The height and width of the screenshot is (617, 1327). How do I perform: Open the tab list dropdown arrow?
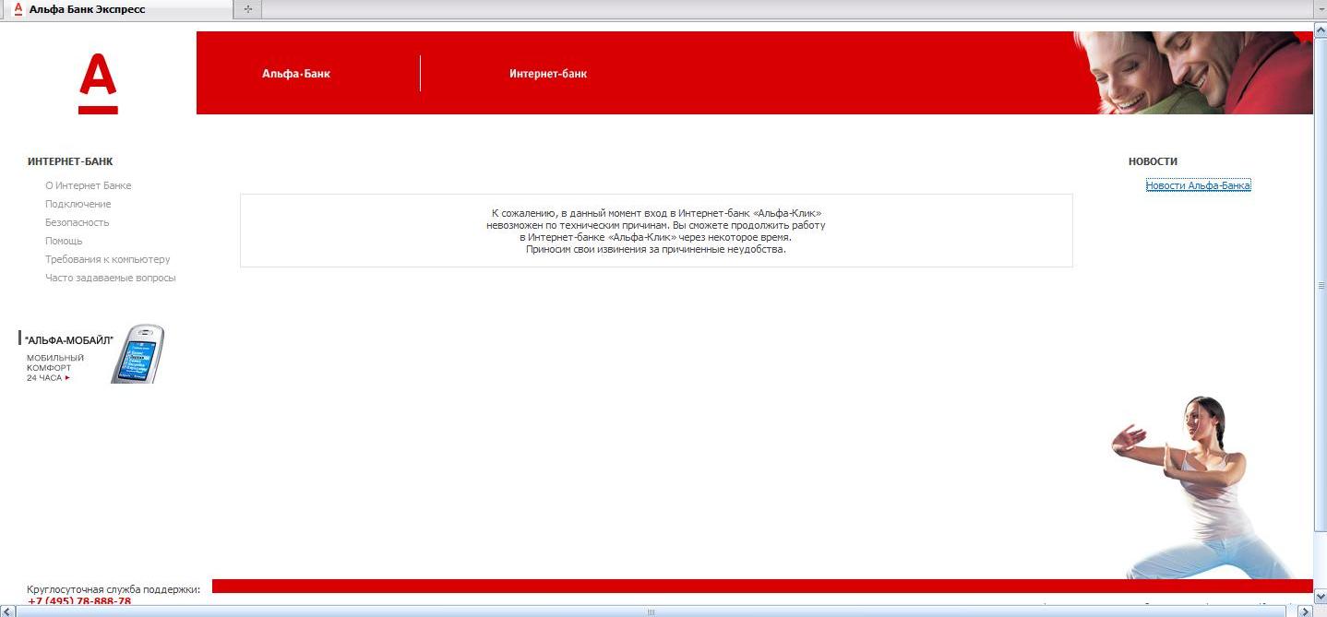pos(1320,9)
